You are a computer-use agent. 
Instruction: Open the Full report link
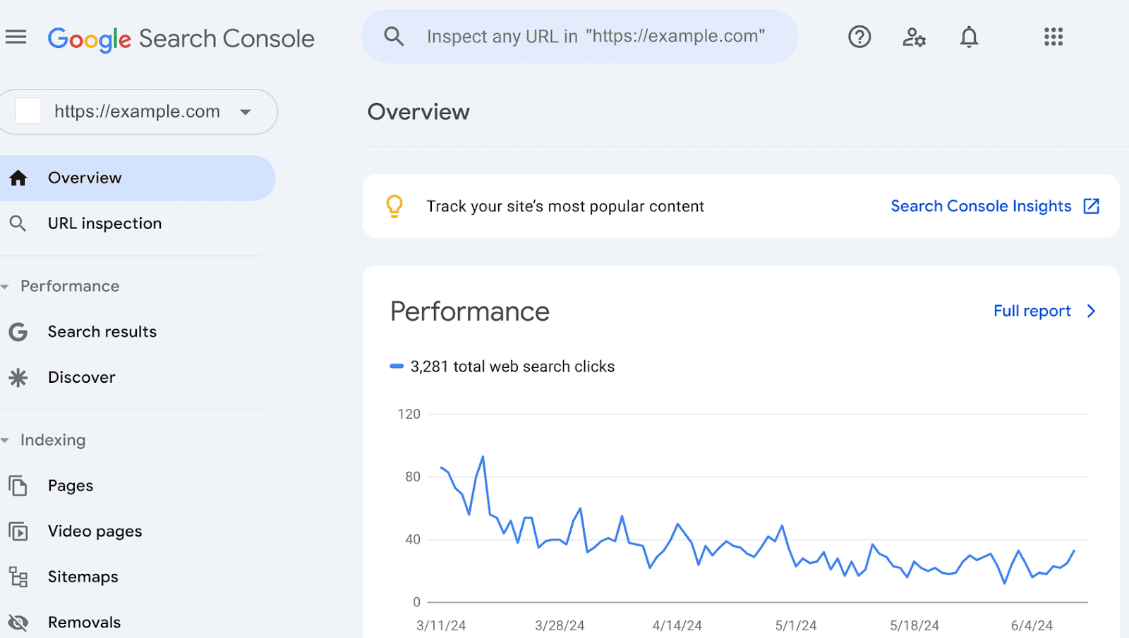coord(1032,311)
